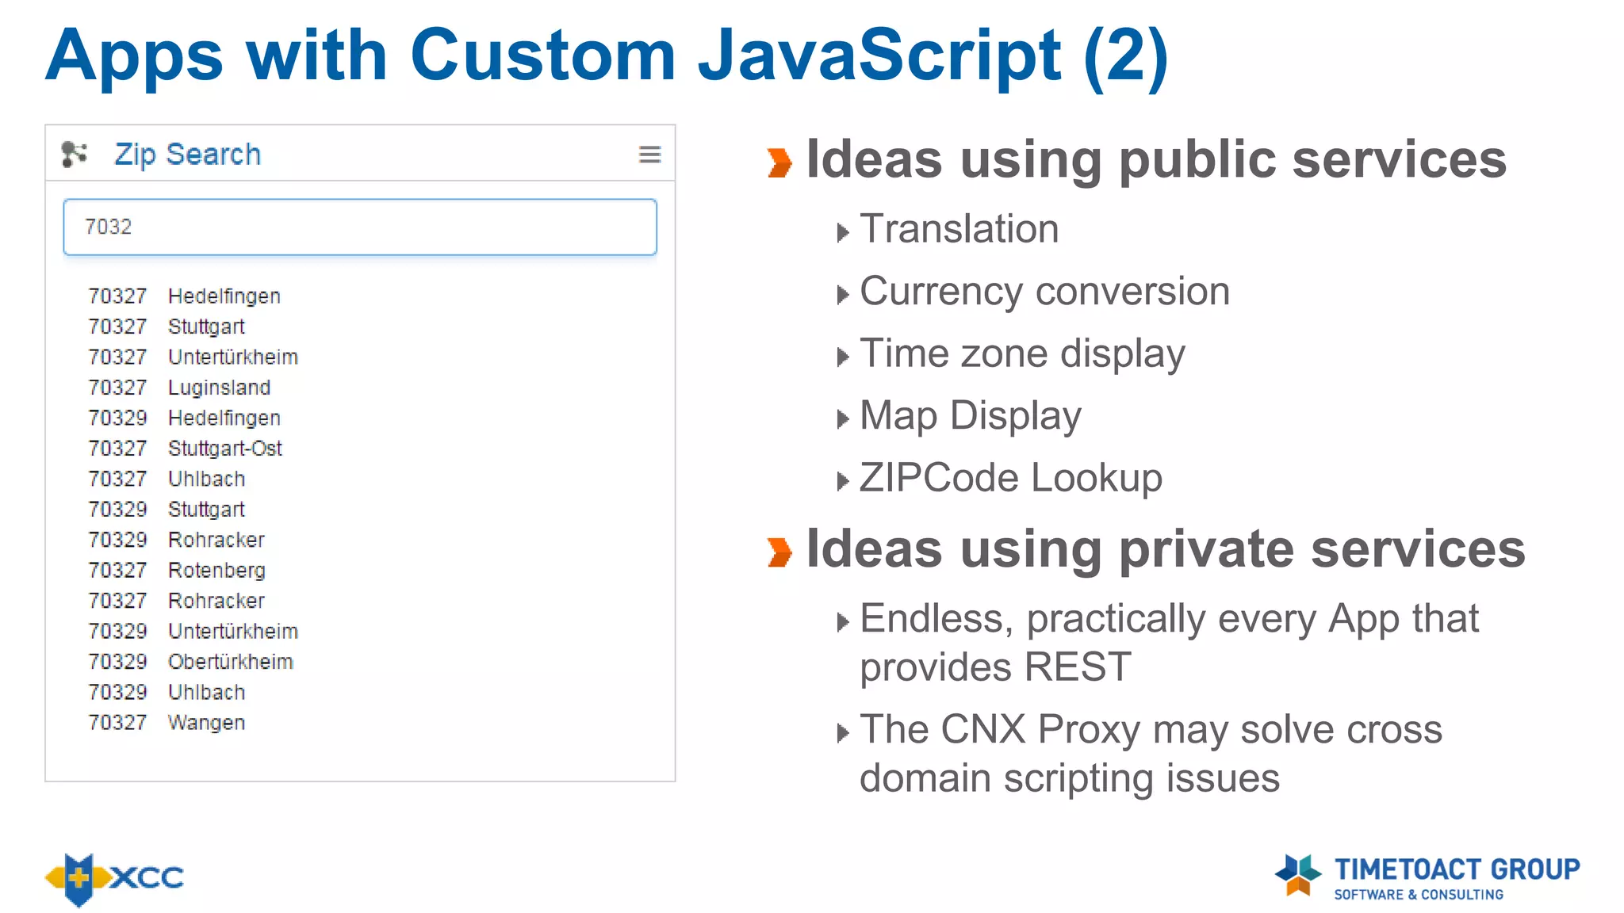Select the 70327 Wangen entry
The width and height of the screenshot is (1624, 913).
[167, 723]
